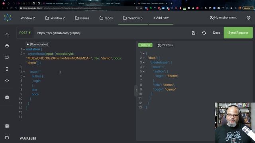Open the settings gear icon
Image resolution: width=255 pixels, height=143 pixels.
point(248,18)
